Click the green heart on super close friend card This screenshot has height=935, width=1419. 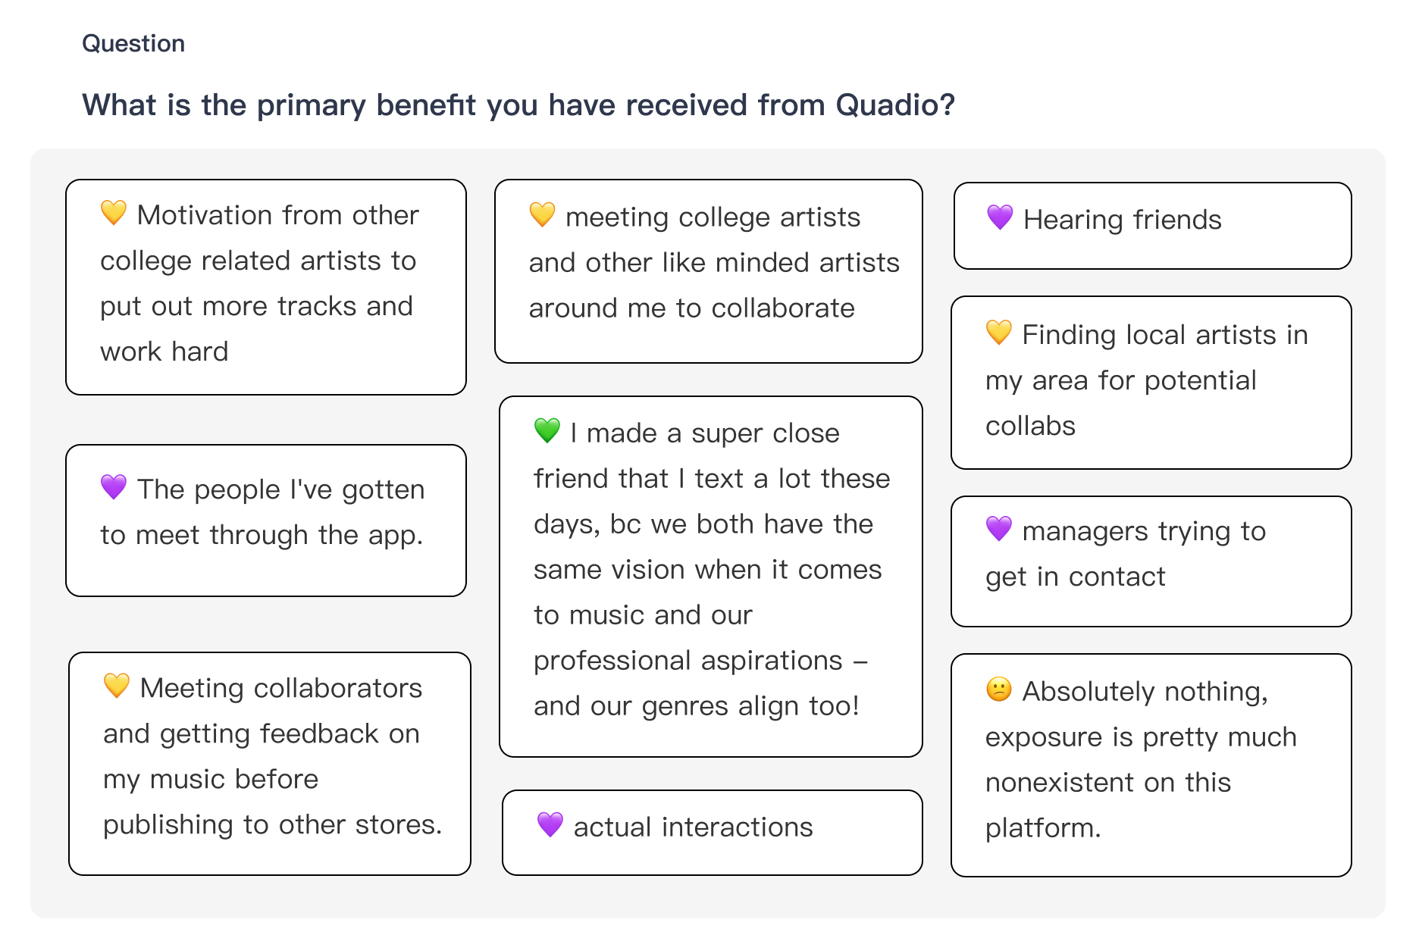coord(547,430)
